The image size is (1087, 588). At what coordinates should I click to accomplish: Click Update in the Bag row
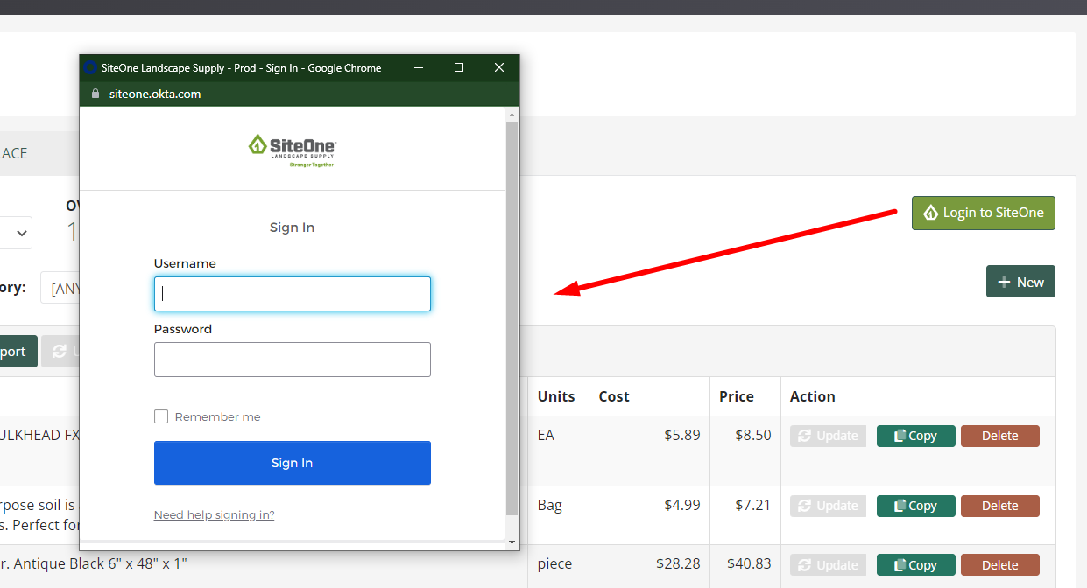pos(828,506)
